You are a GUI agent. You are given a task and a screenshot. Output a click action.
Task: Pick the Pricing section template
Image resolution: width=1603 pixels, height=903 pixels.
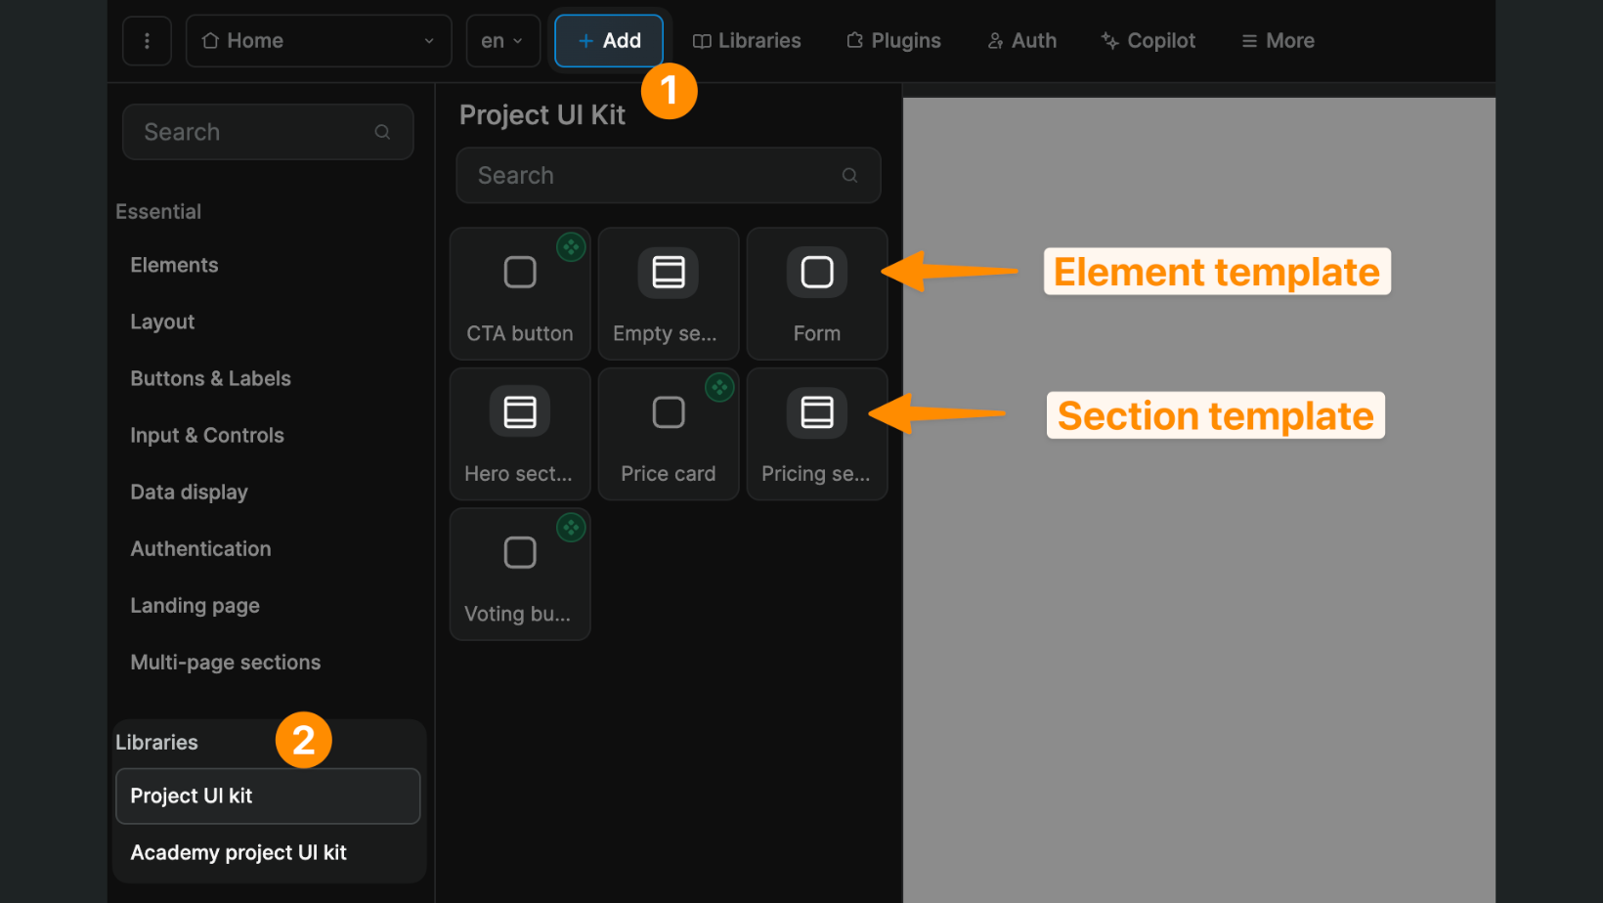tap(816, 433)
